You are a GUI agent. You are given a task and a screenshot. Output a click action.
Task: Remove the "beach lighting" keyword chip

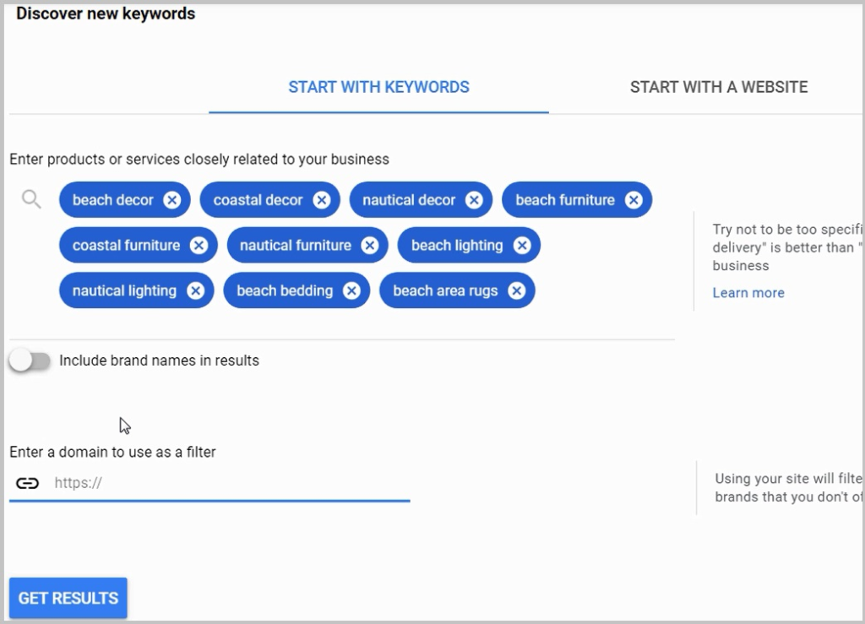pos(523,245)
